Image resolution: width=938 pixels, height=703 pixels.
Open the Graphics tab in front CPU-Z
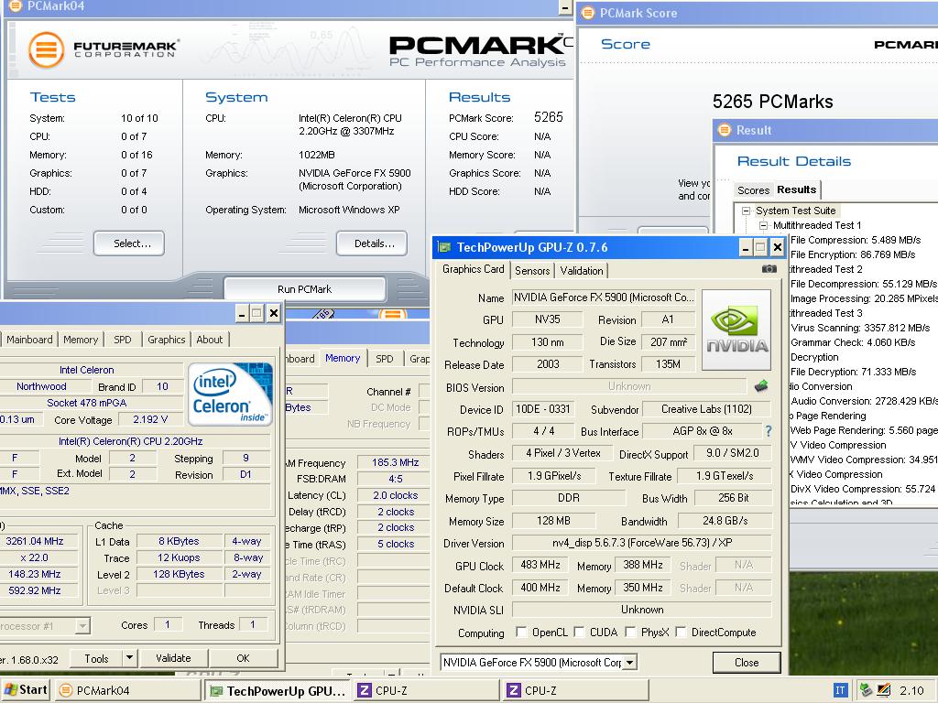click(167, 340)
